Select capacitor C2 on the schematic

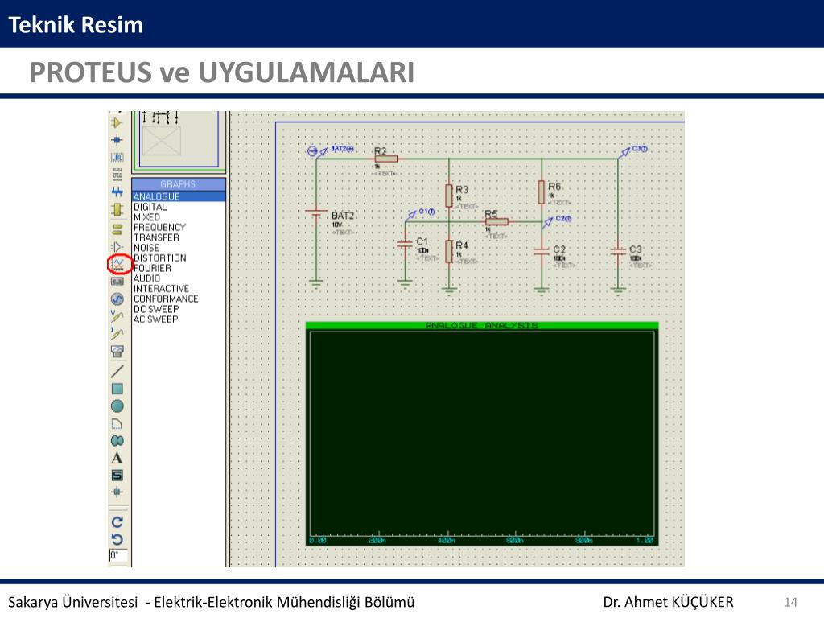tap(542, 251)
